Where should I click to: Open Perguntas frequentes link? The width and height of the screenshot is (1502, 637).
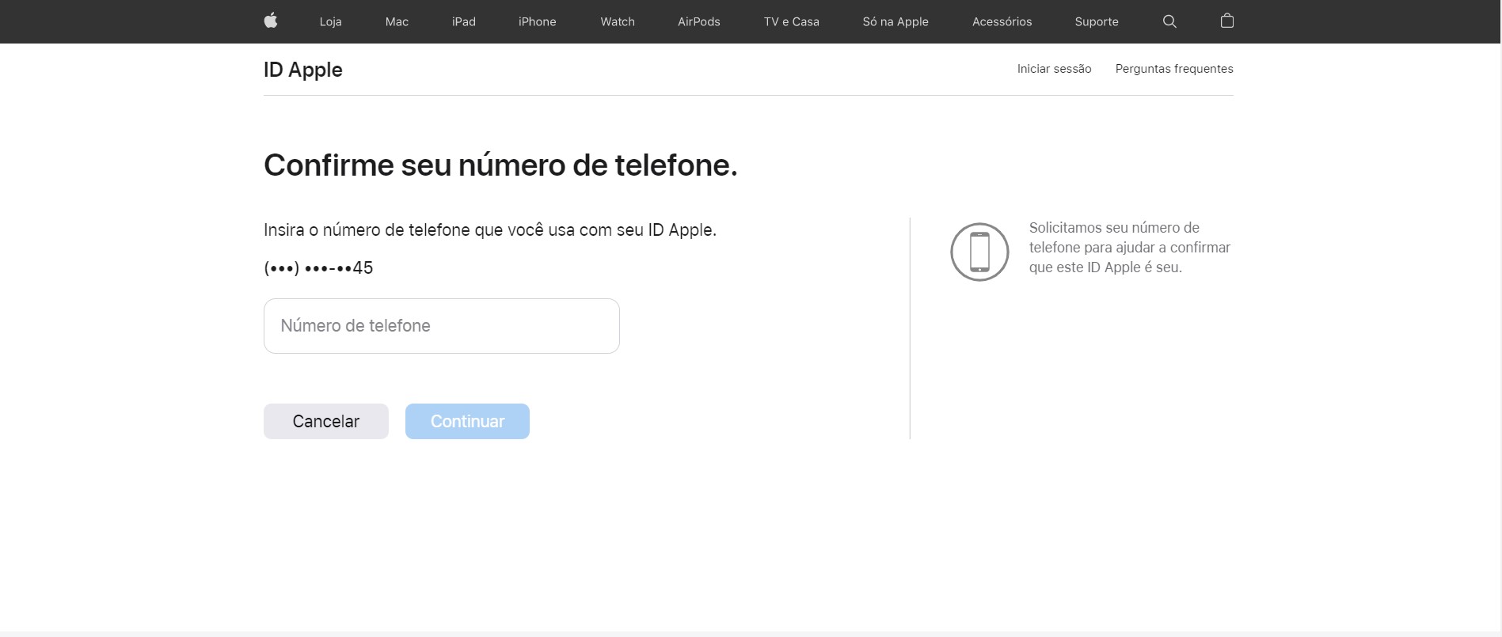[x=1174, y=69]
